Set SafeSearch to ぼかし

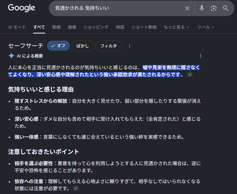pyautogui.click(x=83, y=46)
